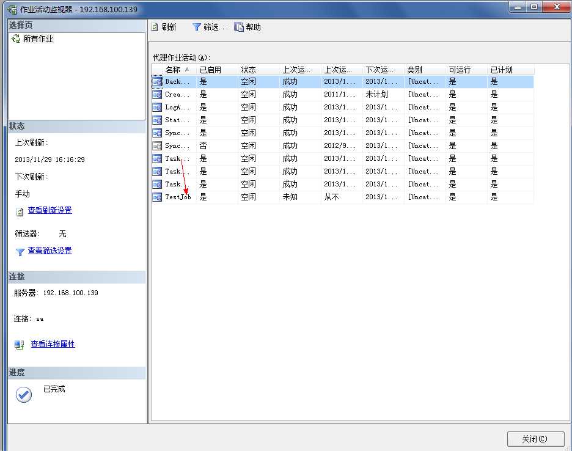Open 查看刷新设置 link

[x=50, y=210]
